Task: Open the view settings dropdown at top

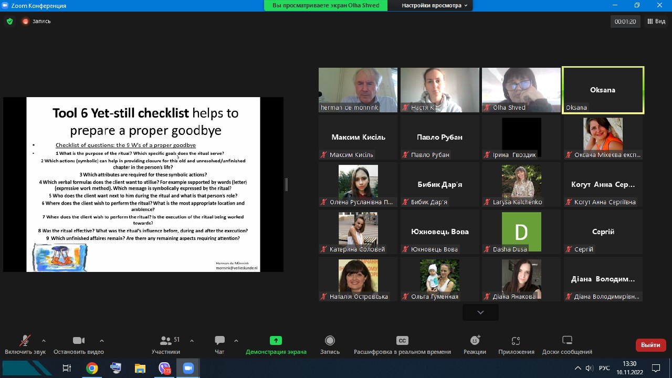Action: pyautogui.click(x=435, y=5)
